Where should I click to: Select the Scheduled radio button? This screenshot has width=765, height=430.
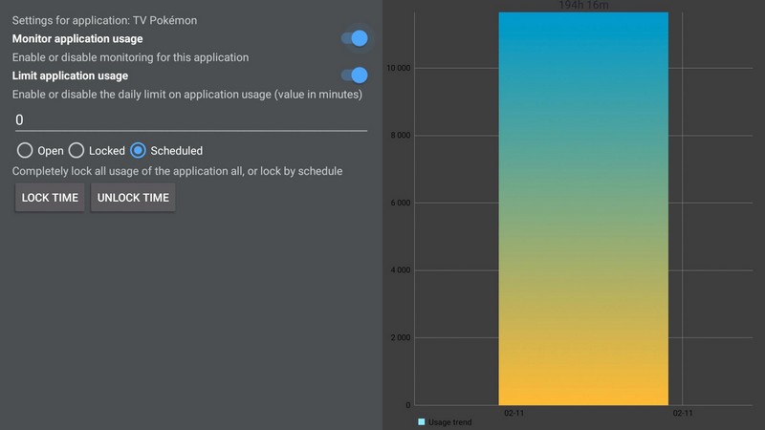[x=138, y=150]
